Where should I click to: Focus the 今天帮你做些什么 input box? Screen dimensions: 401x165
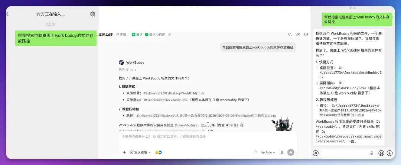[208, 137]
